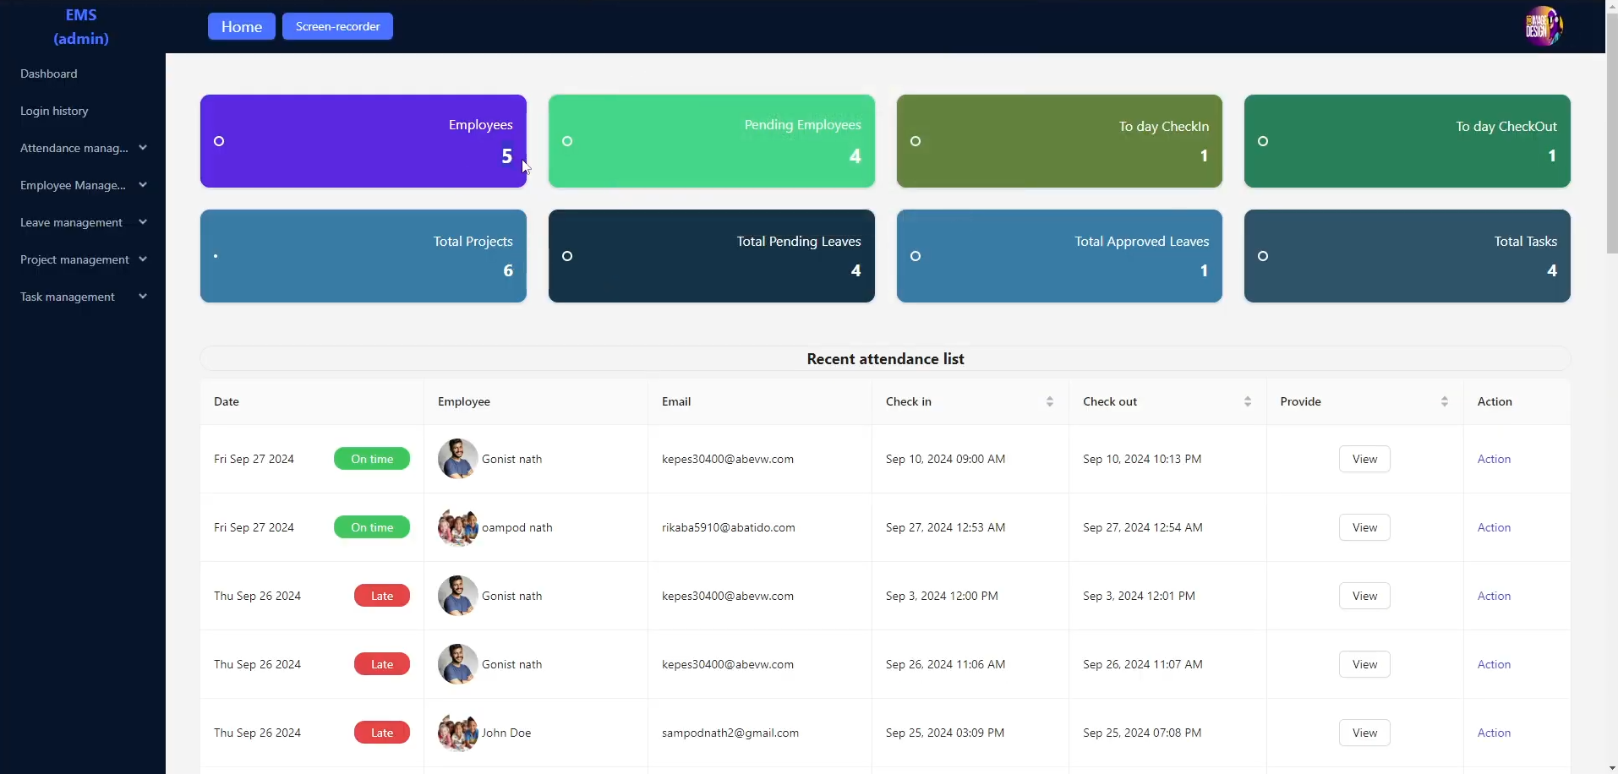Open the Login history page
Viewport: 1618px width, 774px height.
[53, 111]
